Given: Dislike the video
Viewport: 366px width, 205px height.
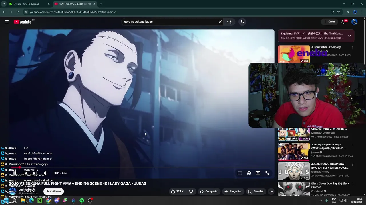Looking at the screenshot, I should click(x=191, y=191).
